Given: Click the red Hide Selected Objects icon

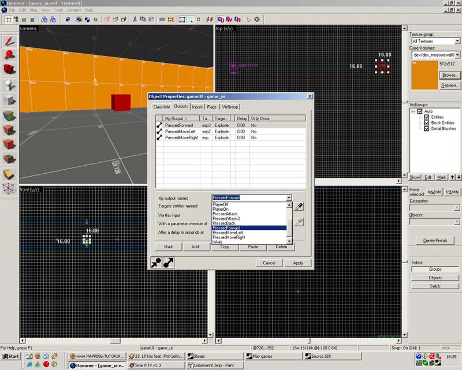Looking at the screenshot, I should coord(107,20).
